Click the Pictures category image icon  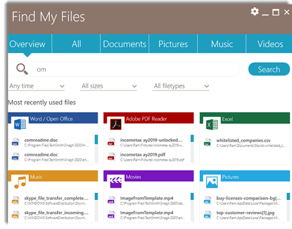coord(212,182)
